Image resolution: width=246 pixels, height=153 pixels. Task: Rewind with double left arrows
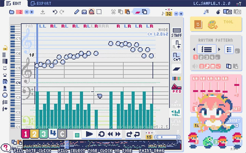pos(110,134)
